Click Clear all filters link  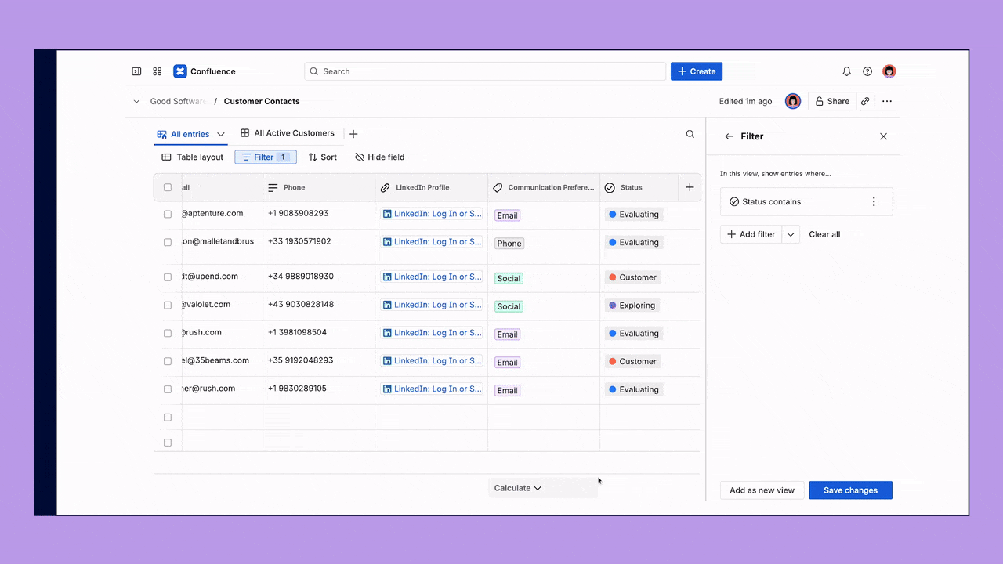(824, 234)
